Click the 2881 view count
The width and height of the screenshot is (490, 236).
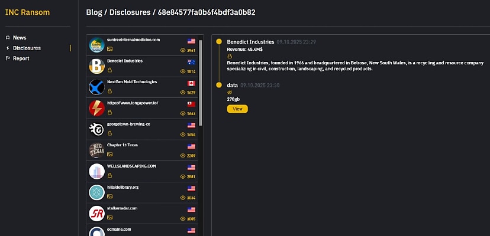click(191, 177)
